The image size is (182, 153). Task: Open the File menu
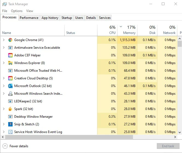click(x=5, y=11)
